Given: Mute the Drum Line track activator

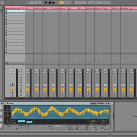Looking at the screenshot, I should pyautogui.click(x=97, y=90).
